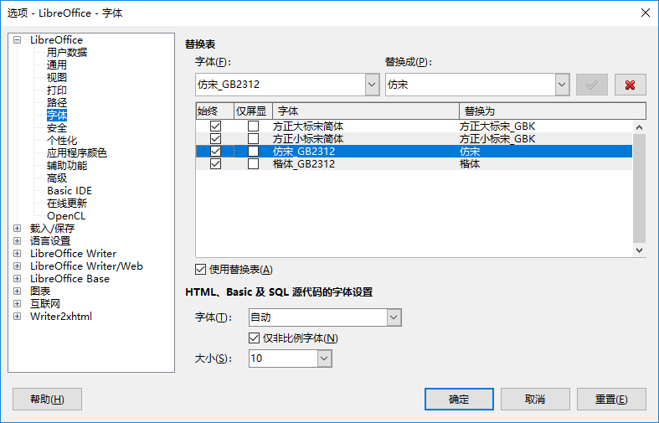Uncheck 始终 for the 楷体_GB2312 row
Viewport: 659px width, 423px height.
[215, 164]
